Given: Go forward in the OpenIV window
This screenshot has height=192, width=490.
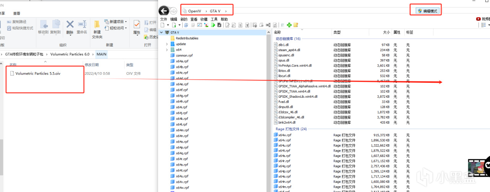Looking at the screenshot, I should pos(173,11).
